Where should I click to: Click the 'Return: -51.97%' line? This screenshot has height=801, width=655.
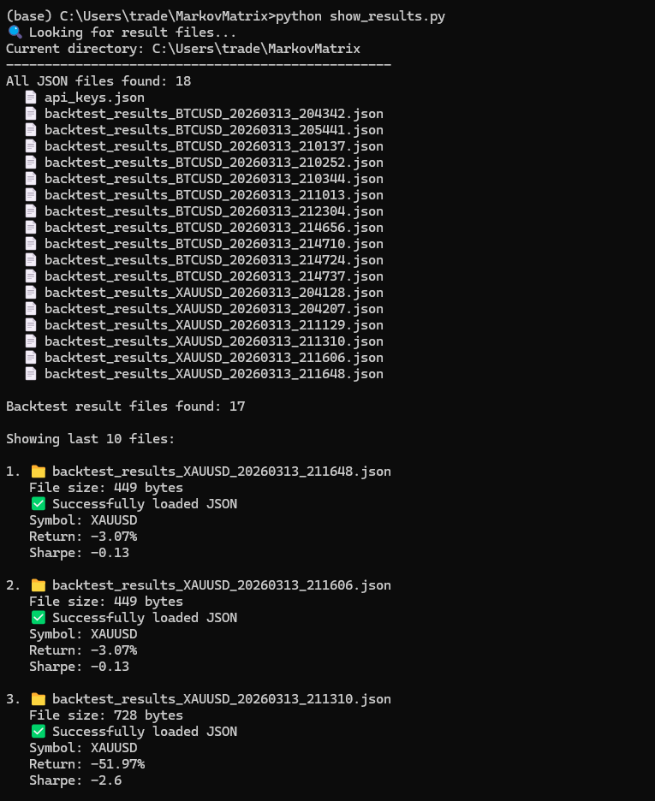pos(86,764)
